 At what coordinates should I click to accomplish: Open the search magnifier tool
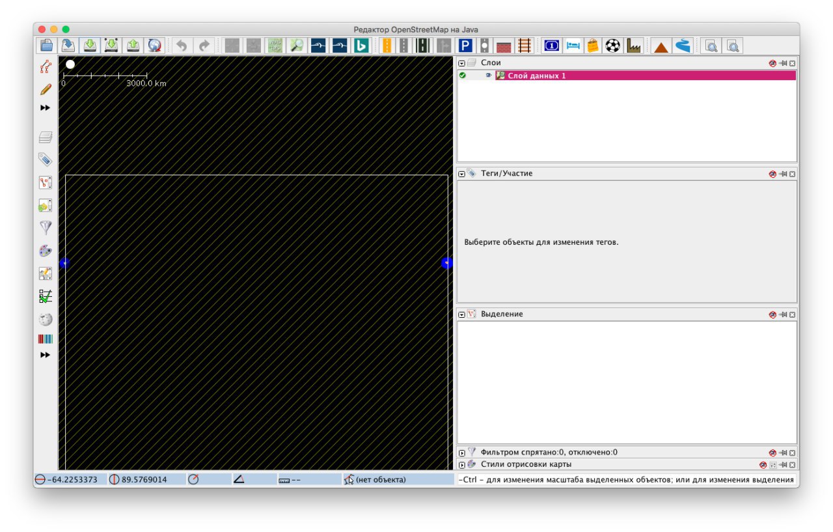tap(296, 46)
